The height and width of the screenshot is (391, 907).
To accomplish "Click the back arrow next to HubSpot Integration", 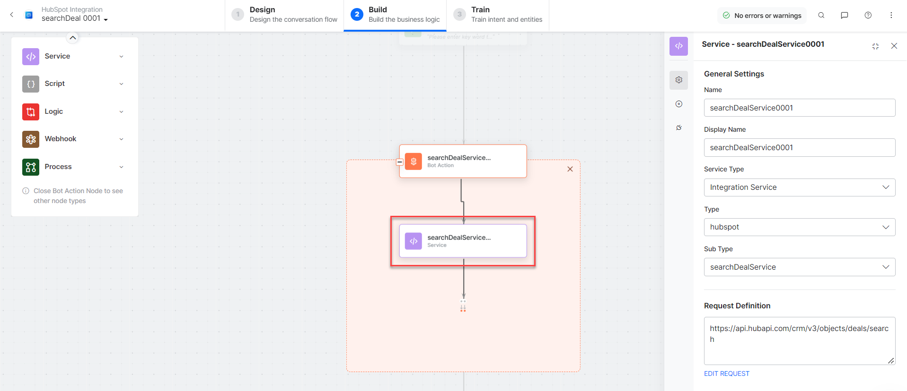I will [x=12, y=15].
